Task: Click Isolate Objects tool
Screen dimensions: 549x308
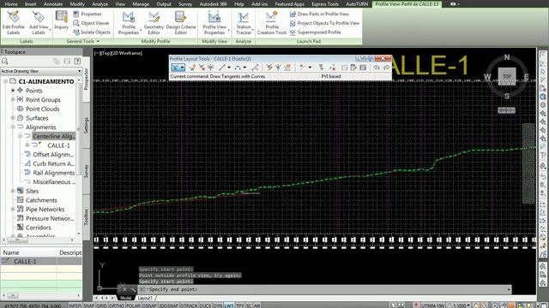Action: coord(92,33)
